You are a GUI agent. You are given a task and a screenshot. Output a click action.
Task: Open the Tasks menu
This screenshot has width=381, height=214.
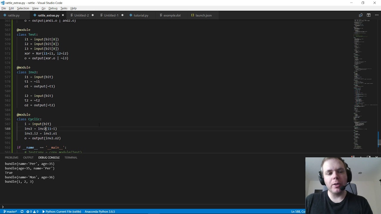[x=64, y=8]
